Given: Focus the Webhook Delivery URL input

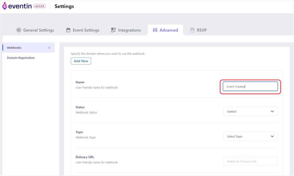Looking at the screenshot, I should (x=250, y=161).
